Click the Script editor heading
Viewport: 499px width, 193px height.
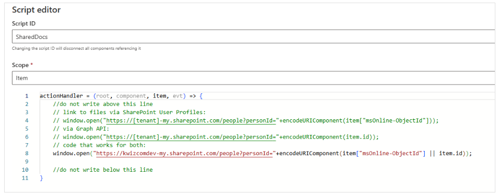point(36,10)
